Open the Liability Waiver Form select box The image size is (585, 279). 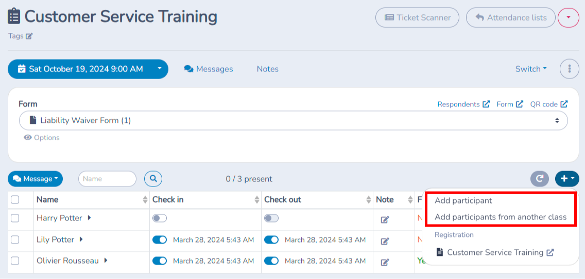click(x=293, y=120)
